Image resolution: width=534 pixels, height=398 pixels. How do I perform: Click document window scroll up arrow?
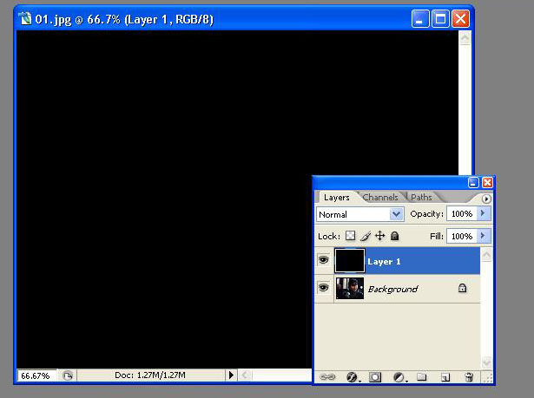465,38
